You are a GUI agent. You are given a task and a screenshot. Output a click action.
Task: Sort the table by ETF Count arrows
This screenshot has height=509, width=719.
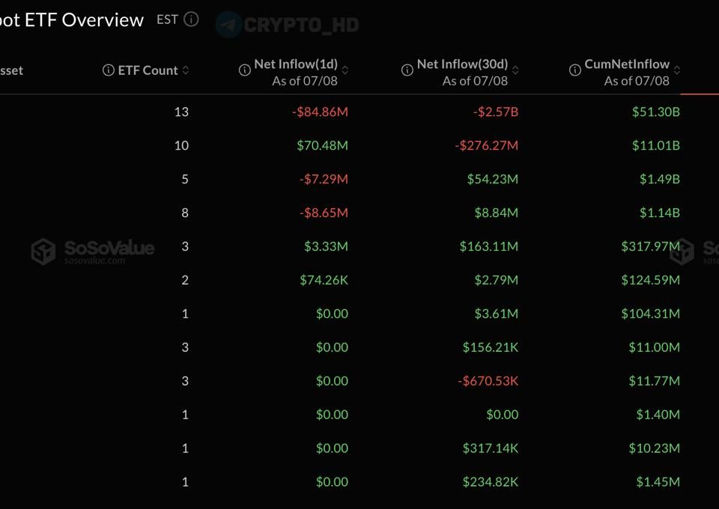186,70
